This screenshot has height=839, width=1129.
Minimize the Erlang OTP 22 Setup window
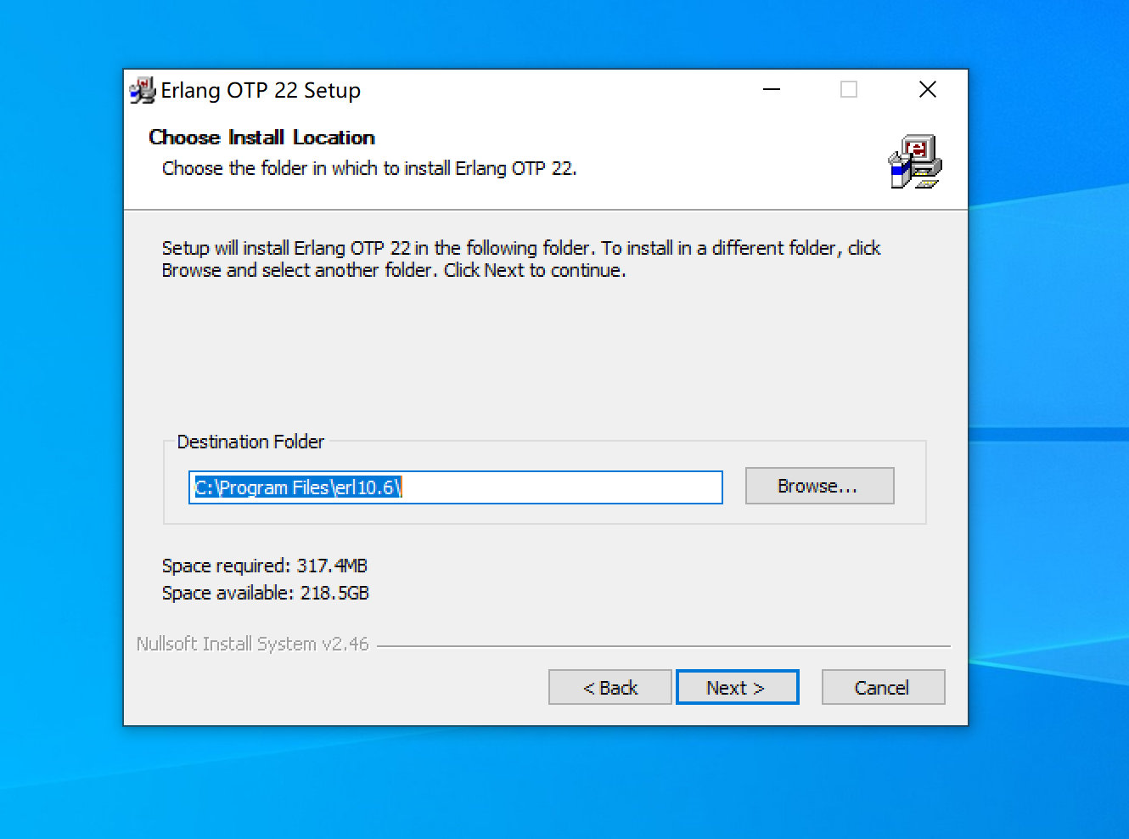(x=771, y=89)
